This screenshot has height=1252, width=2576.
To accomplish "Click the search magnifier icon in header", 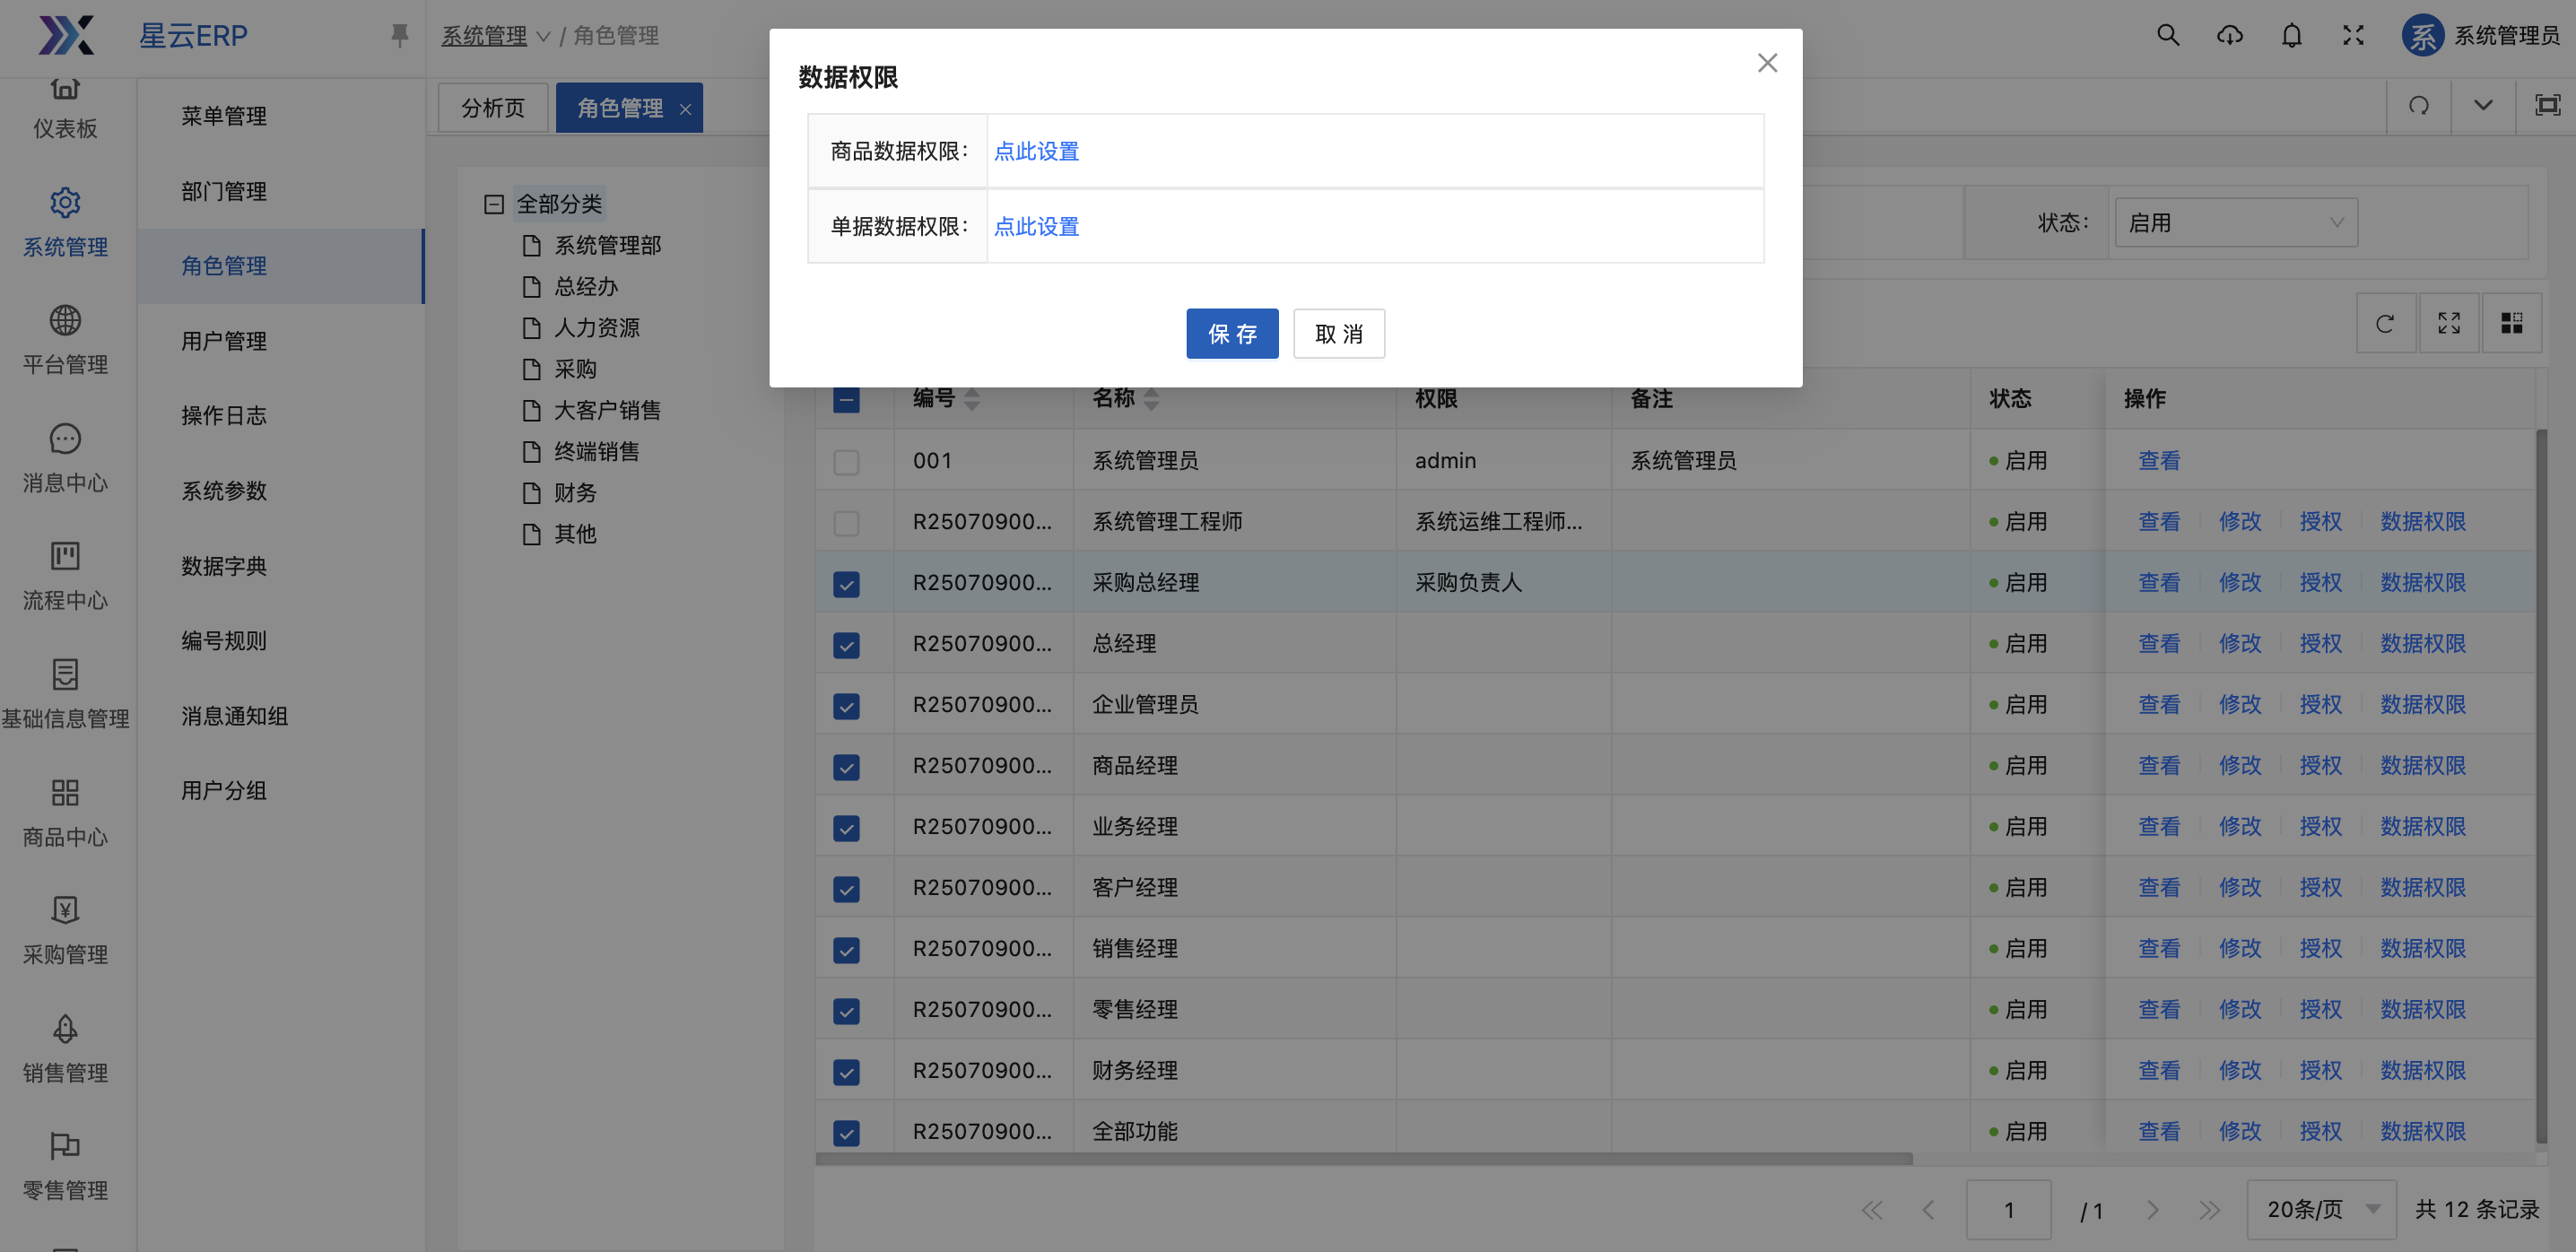I will pos(2167,36).
